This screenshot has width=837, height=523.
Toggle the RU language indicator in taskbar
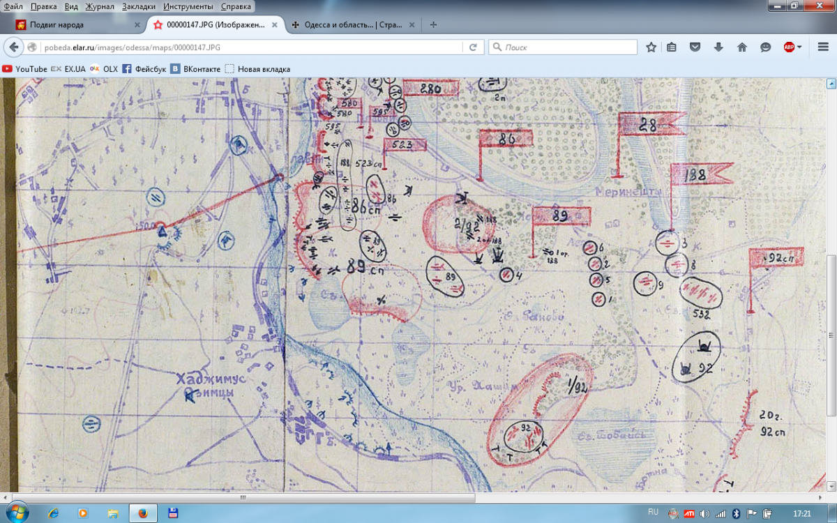click(x=653, y=512)
